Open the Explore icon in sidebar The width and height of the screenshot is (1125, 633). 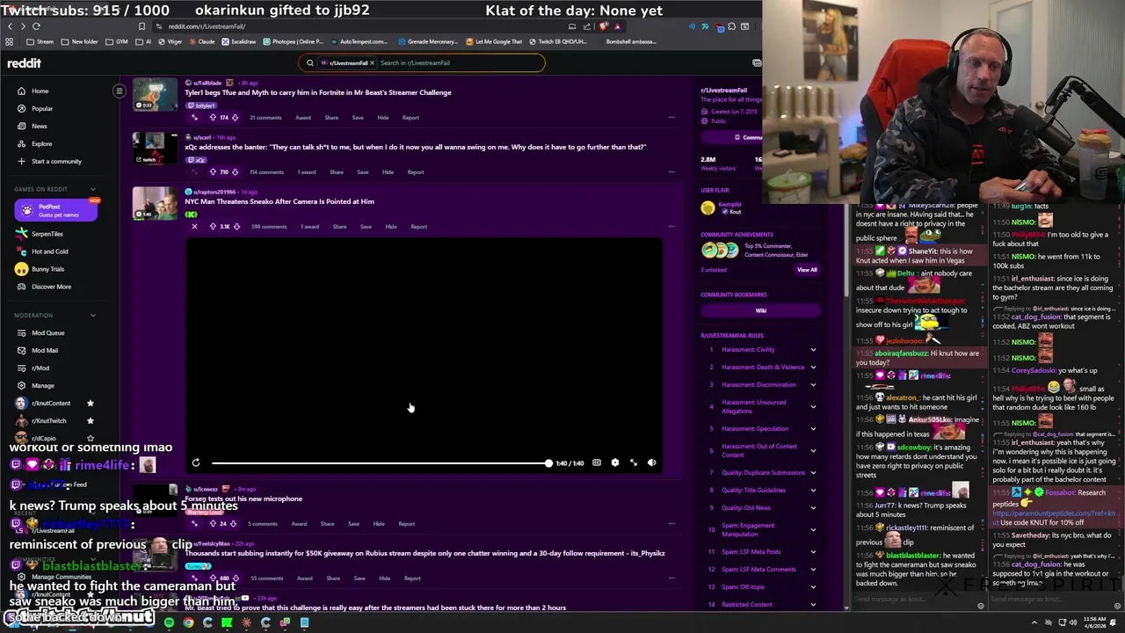coord(22,143)
